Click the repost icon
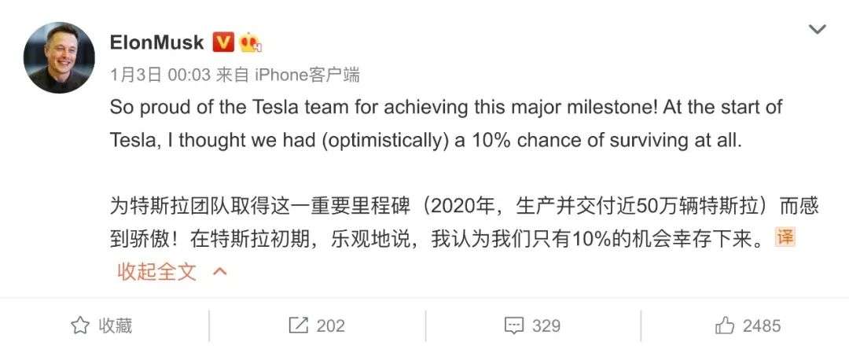849x349 pixels. coord(298,325)
